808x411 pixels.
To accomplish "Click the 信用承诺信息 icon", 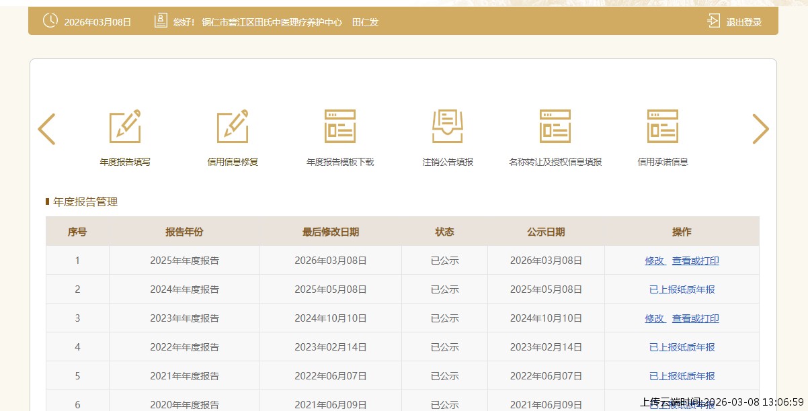I will 663,126.
